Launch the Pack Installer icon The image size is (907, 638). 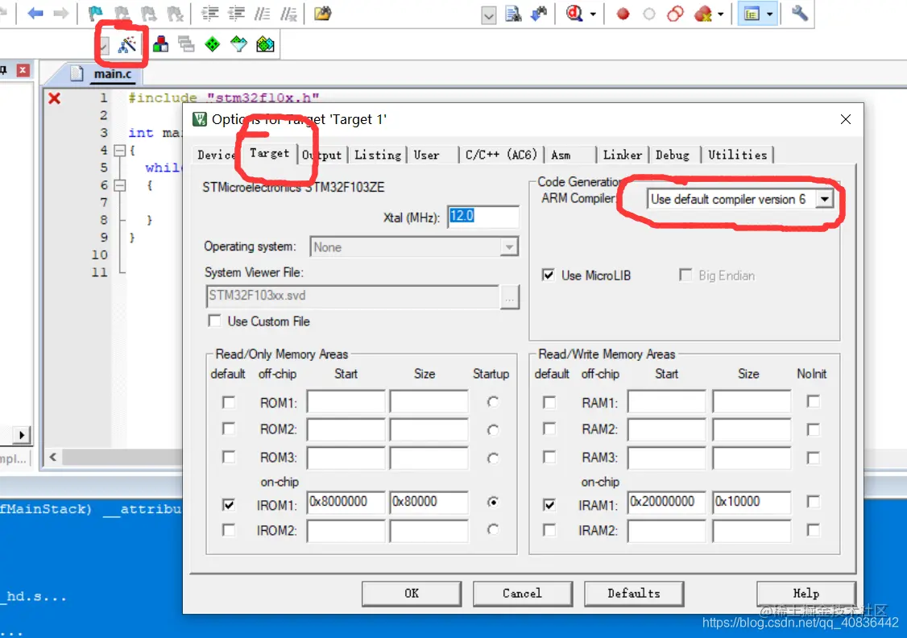(x=265, y=44)
